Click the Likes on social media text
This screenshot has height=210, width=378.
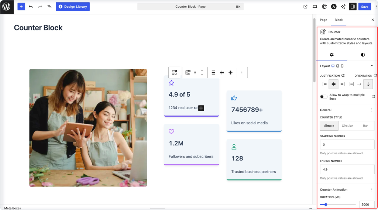click(x=249, y=123)
